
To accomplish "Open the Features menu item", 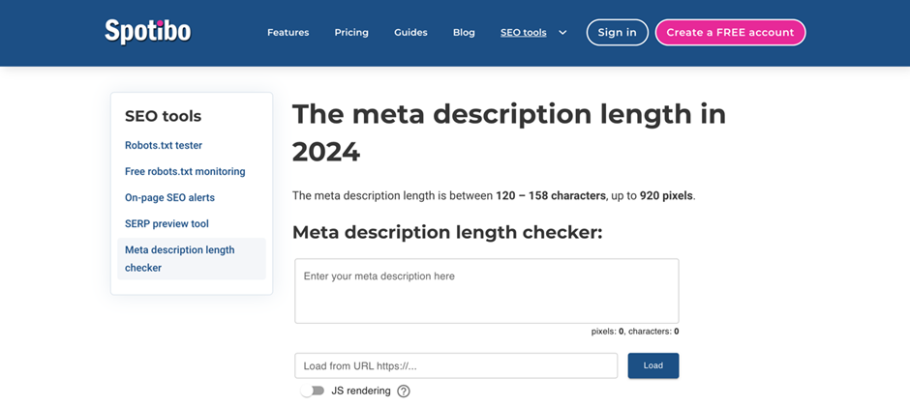I will [x=288, y=33].
